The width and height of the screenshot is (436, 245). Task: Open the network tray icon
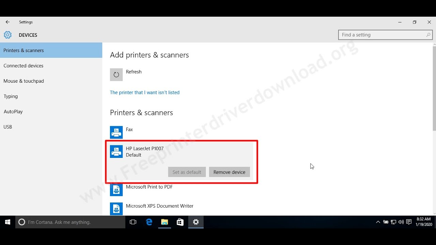pos(393,222)
